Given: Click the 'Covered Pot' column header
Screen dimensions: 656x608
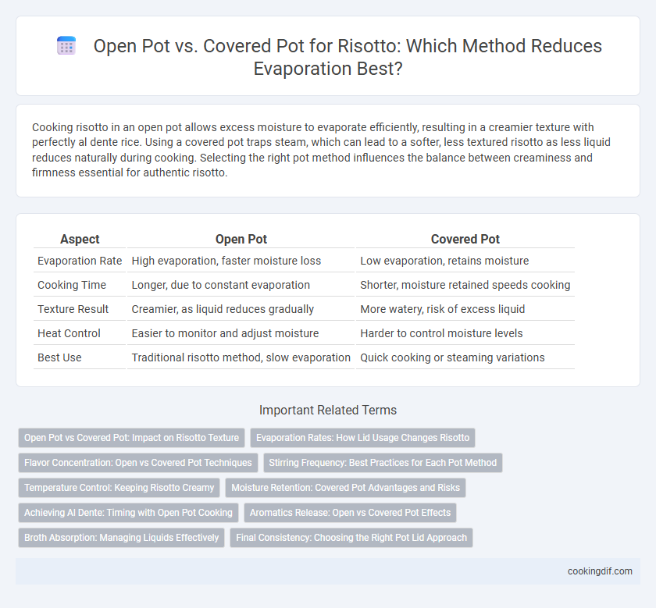Looking at the screenshot, I should click(465, 239).
